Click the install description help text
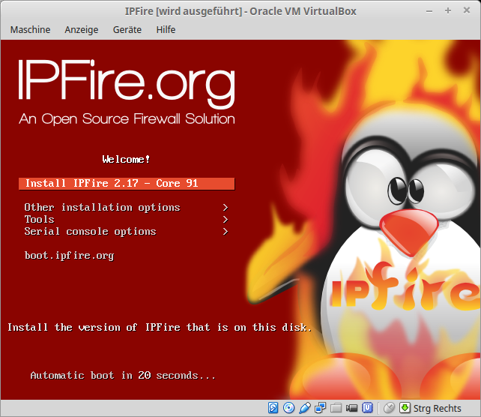This screenshot has height=417, width=481. [x=160, y=328]
